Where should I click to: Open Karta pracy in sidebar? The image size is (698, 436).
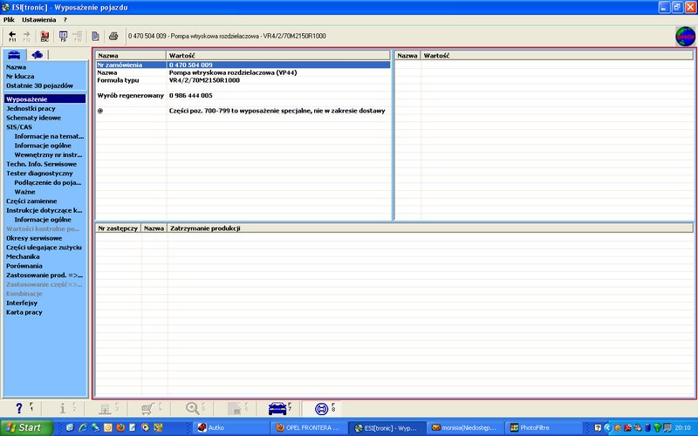(24, 312)
